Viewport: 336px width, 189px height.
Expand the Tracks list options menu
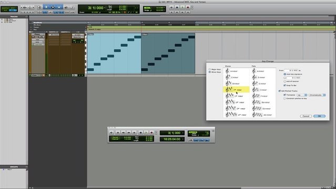[x=27, y=17]
